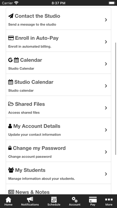Tap the Google G icon next to Calendar

(10, 60)
